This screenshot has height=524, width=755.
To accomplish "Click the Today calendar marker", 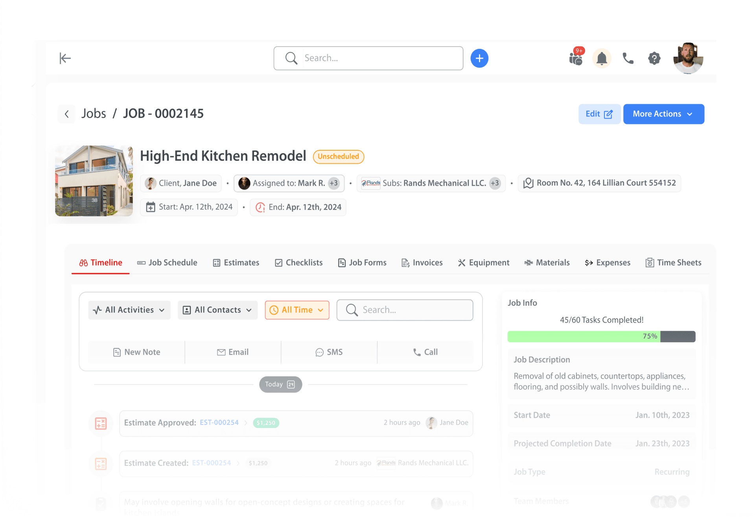I will coord(280,384).
